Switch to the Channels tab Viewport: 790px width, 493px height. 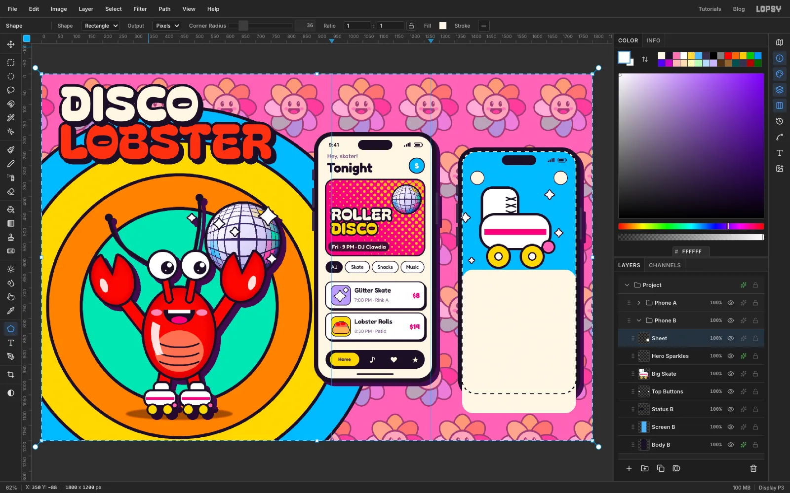(665, 265)
